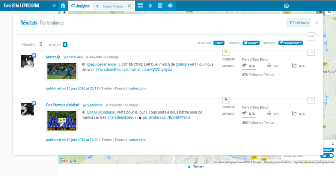Change the Afficher count of 5
The height and width of the screenshot is (176, 336).
tap(65, 45)
